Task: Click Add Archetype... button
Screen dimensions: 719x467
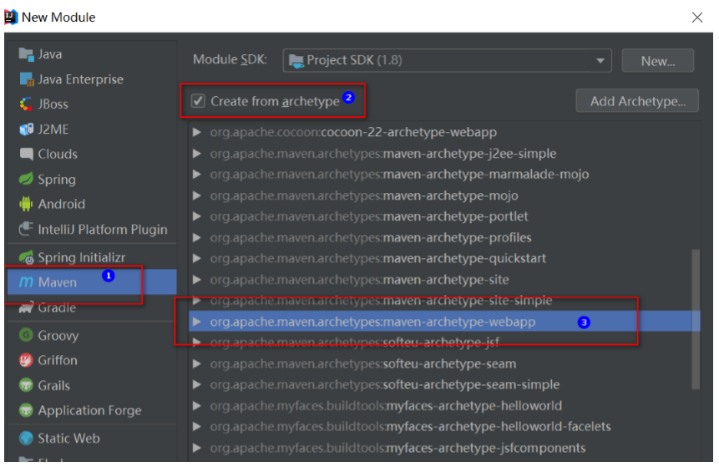Action: pyautogui.click(x=637, y=100)
